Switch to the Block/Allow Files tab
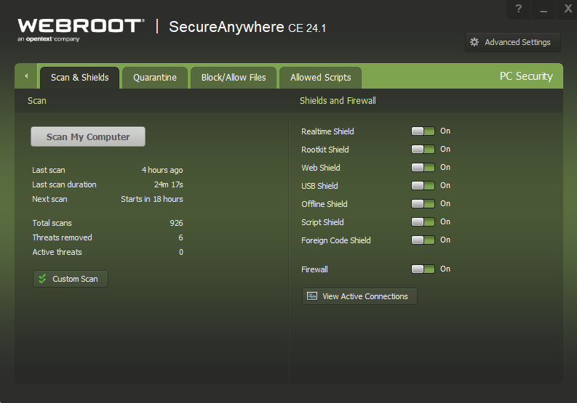Image resolution: width=577 pixels, height=403 pixels. point(234,78)
